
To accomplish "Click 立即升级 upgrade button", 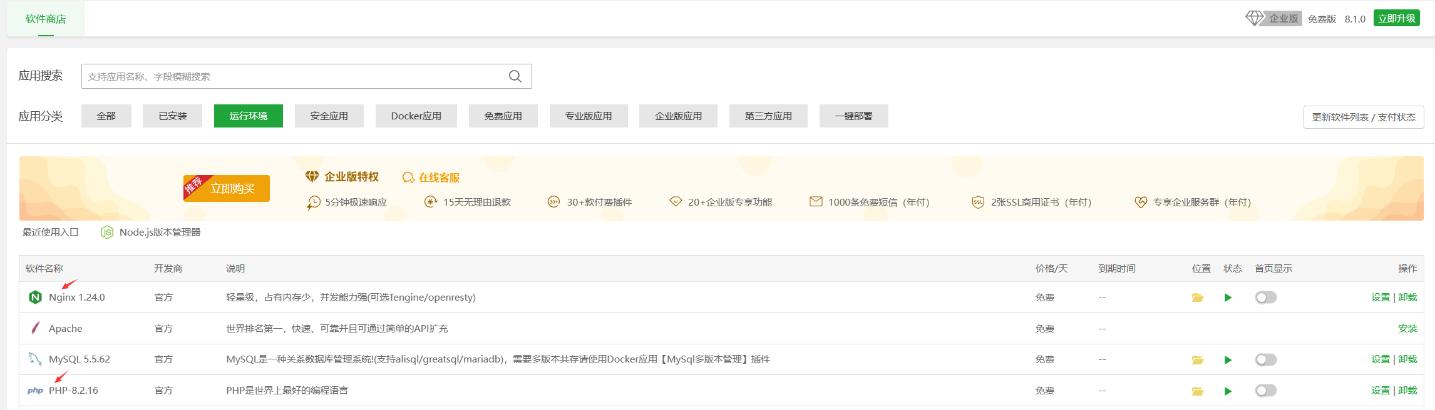I will click(1396, 18).
